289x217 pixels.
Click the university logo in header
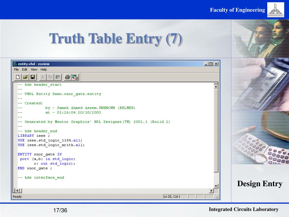pos(275,10)
